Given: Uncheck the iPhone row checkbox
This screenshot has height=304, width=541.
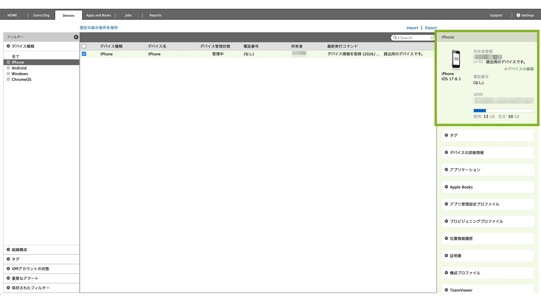Looking at the screenshot, I should click(84, 54).
